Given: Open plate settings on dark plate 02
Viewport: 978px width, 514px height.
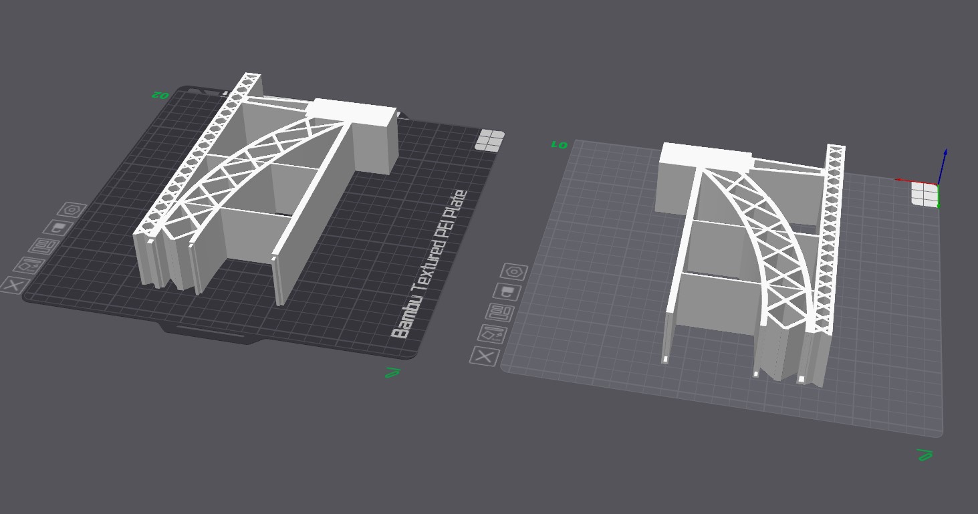Looking at the screenshot, I should coord(72,210).
